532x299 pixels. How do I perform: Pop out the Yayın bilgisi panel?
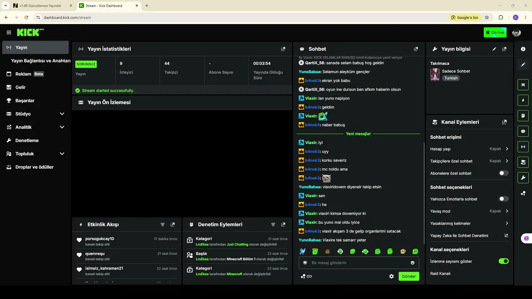[x=504, y=49]
